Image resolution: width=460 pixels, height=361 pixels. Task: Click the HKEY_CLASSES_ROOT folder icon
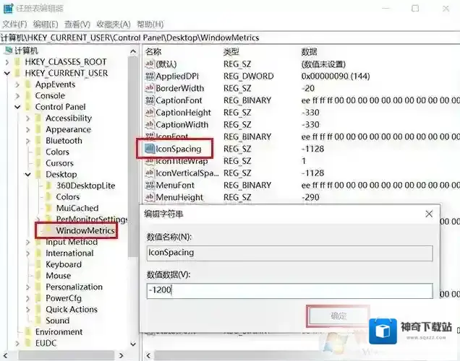click(x=18, y=62)
